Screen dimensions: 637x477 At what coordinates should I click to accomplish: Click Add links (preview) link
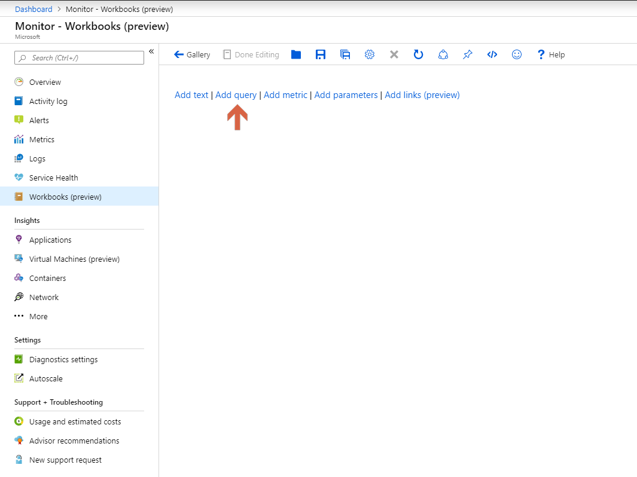422,95
